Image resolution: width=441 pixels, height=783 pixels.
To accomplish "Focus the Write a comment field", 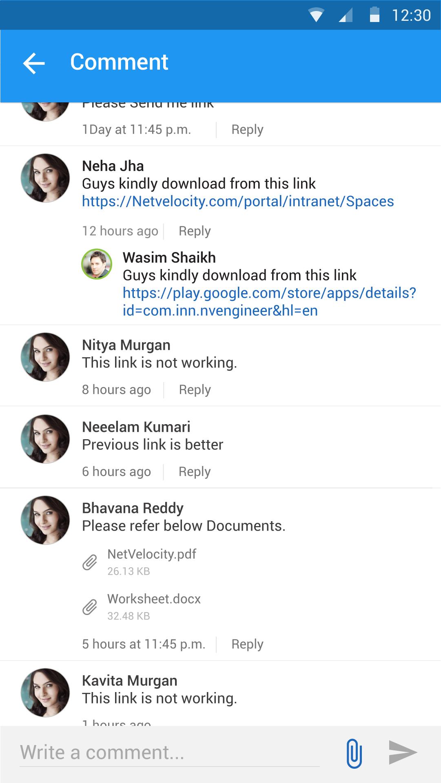I will 169,753.
